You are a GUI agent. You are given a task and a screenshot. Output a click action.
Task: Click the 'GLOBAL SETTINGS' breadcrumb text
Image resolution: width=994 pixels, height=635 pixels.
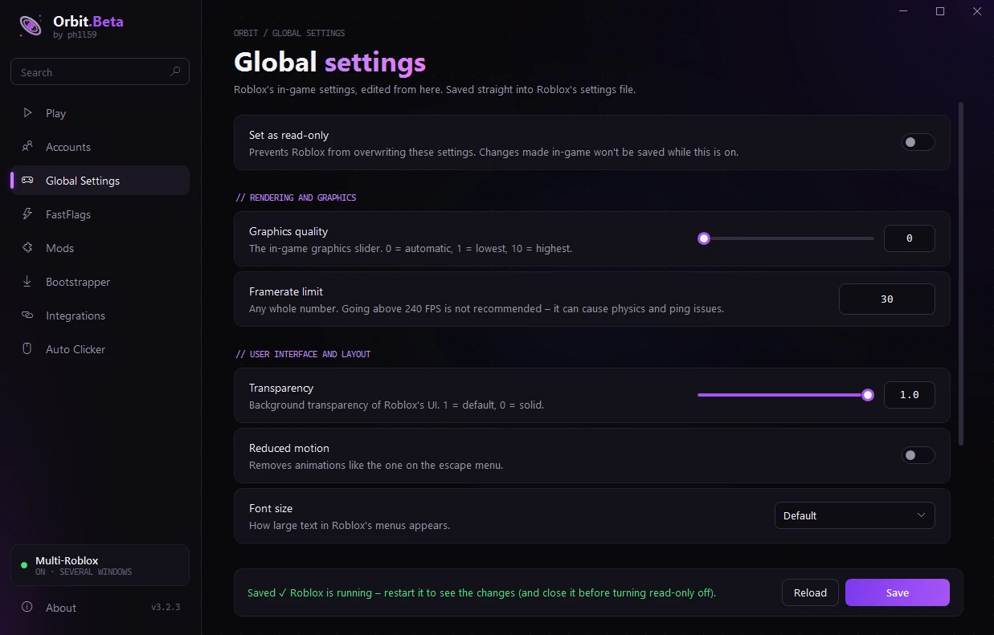pyautogui.click(x=309, y=33)
